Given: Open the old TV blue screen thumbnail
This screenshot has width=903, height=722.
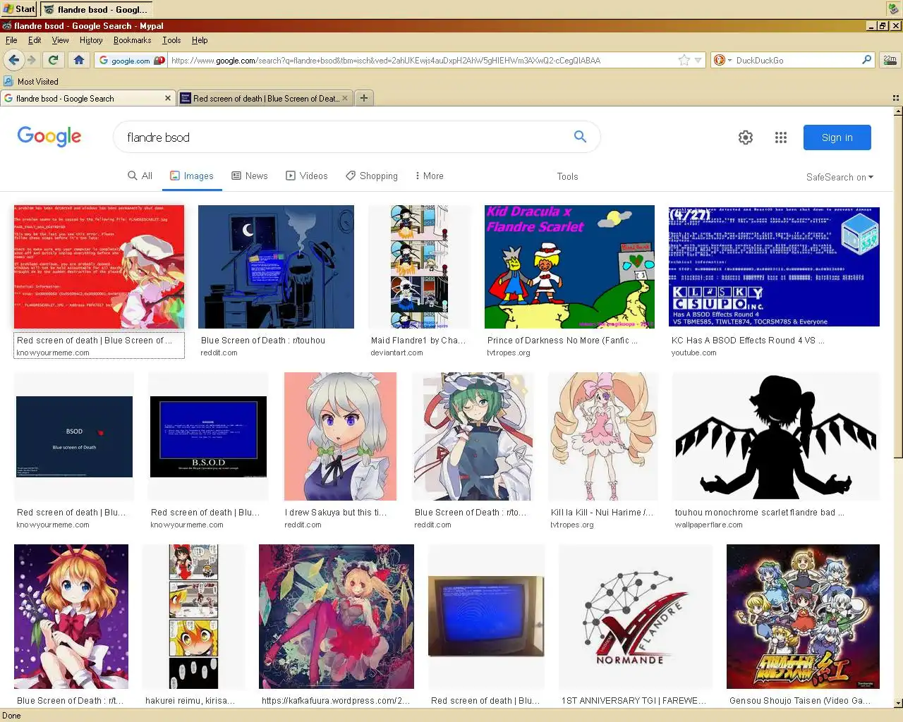Looking at the screenshot, I should tap(486, 616).
